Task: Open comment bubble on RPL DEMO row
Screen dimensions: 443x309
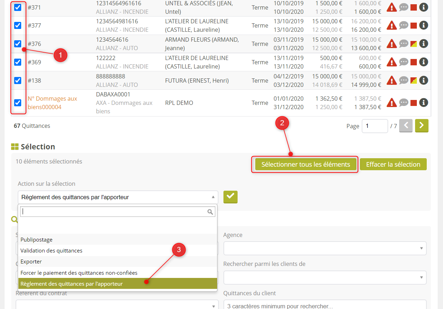Action: tap(403, 103)
